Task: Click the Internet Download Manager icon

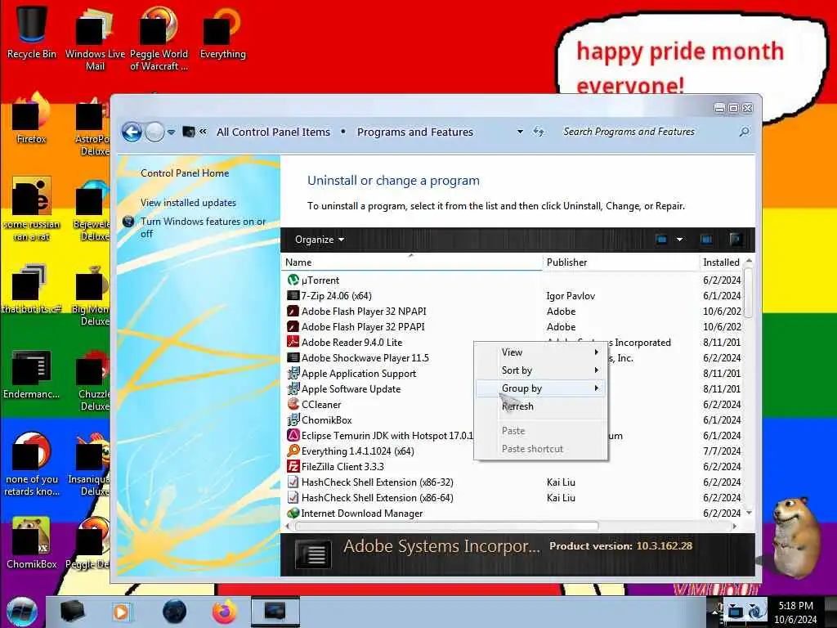Action: point(293,513)
